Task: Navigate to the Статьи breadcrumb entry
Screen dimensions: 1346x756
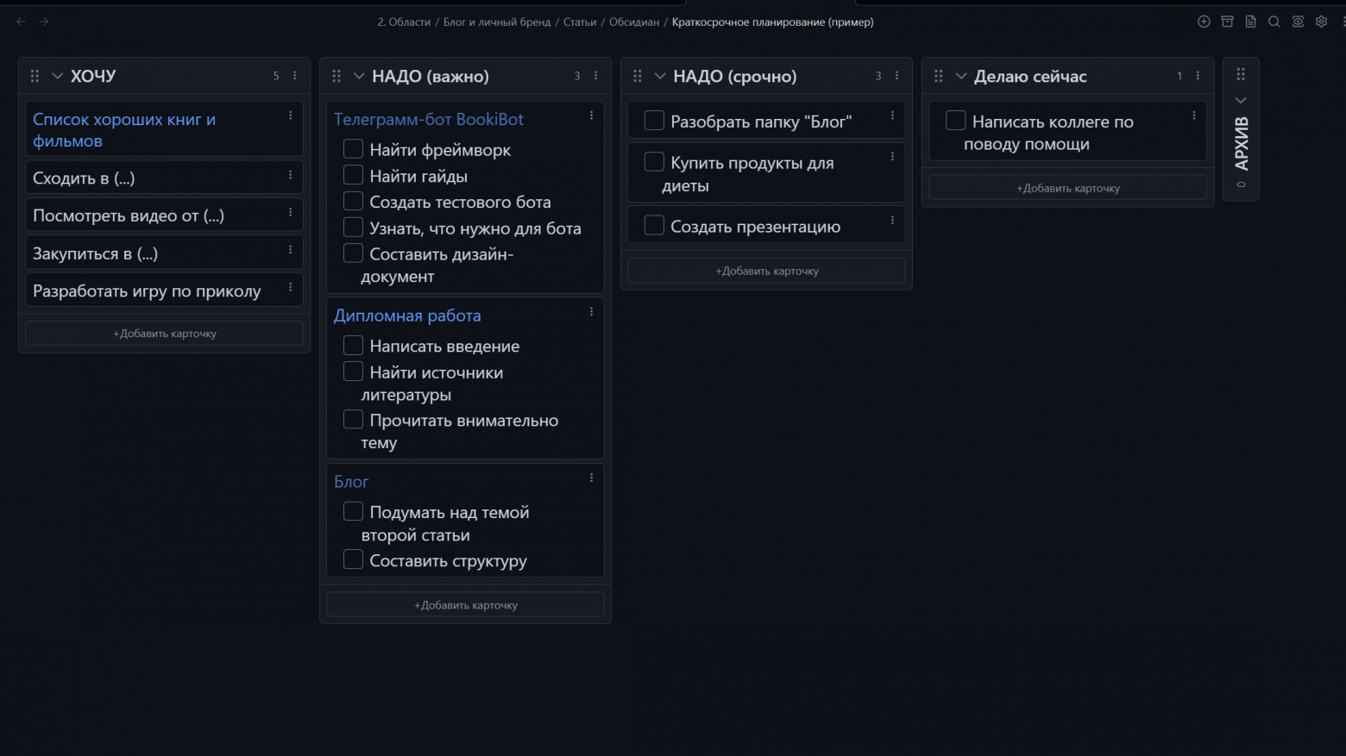Action: [579, 22]
